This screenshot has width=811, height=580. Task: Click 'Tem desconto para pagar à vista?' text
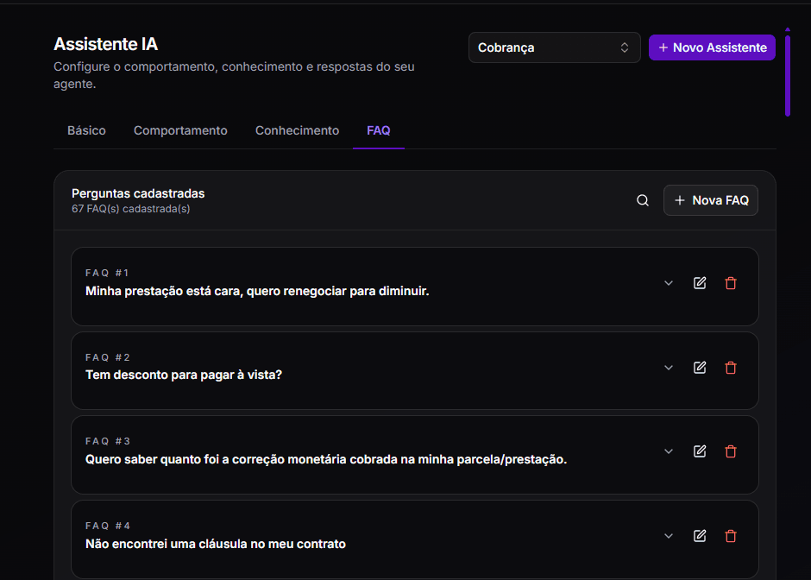(x=184, y=375)
